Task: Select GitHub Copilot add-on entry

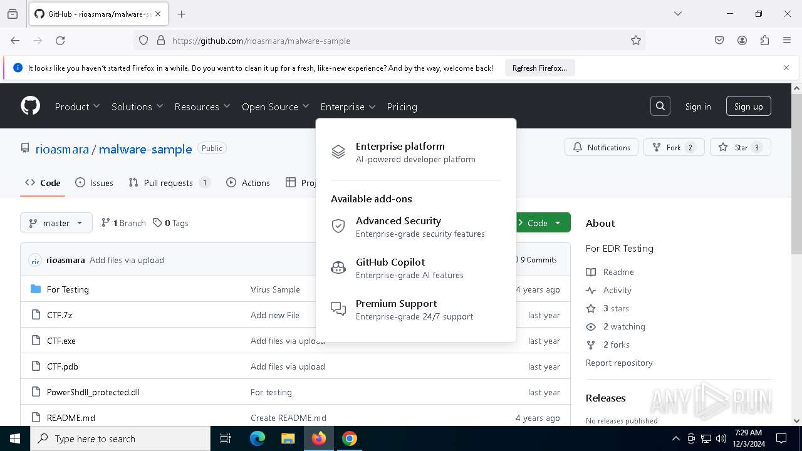Action: pyautogui.click(x=416, y=268)
